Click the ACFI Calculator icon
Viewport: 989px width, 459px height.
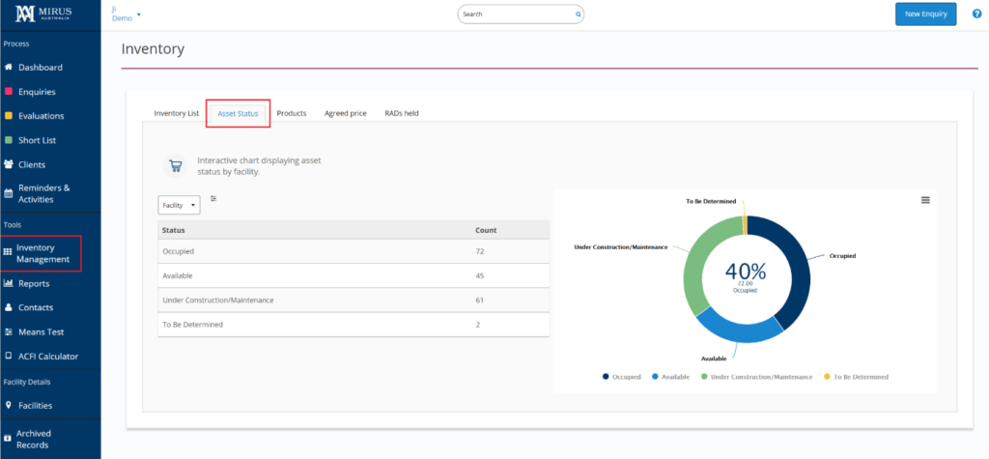(x=9, y=357)
